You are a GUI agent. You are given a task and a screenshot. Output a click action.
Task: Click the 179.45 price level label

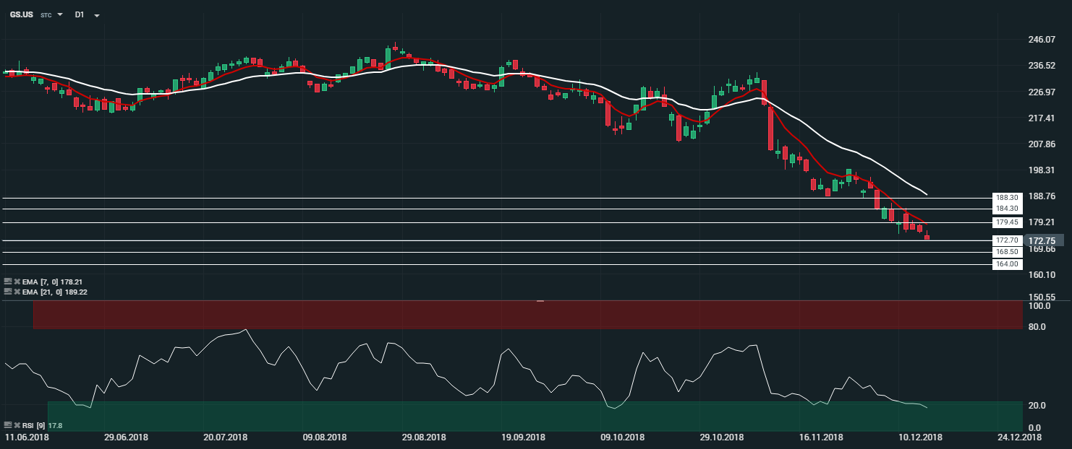[x=1006, y=222]
